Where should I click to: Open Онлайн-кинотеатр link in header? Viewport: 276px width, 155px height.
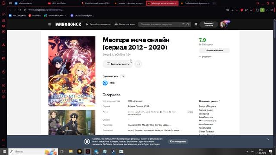[99, 25]
